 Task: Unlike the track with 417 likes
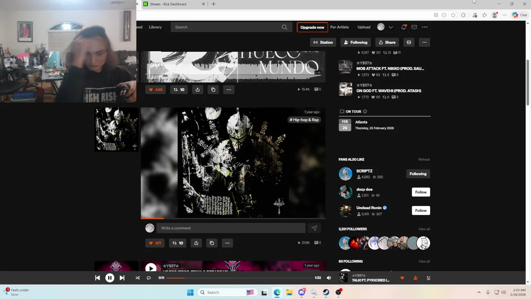coord(155,243)
